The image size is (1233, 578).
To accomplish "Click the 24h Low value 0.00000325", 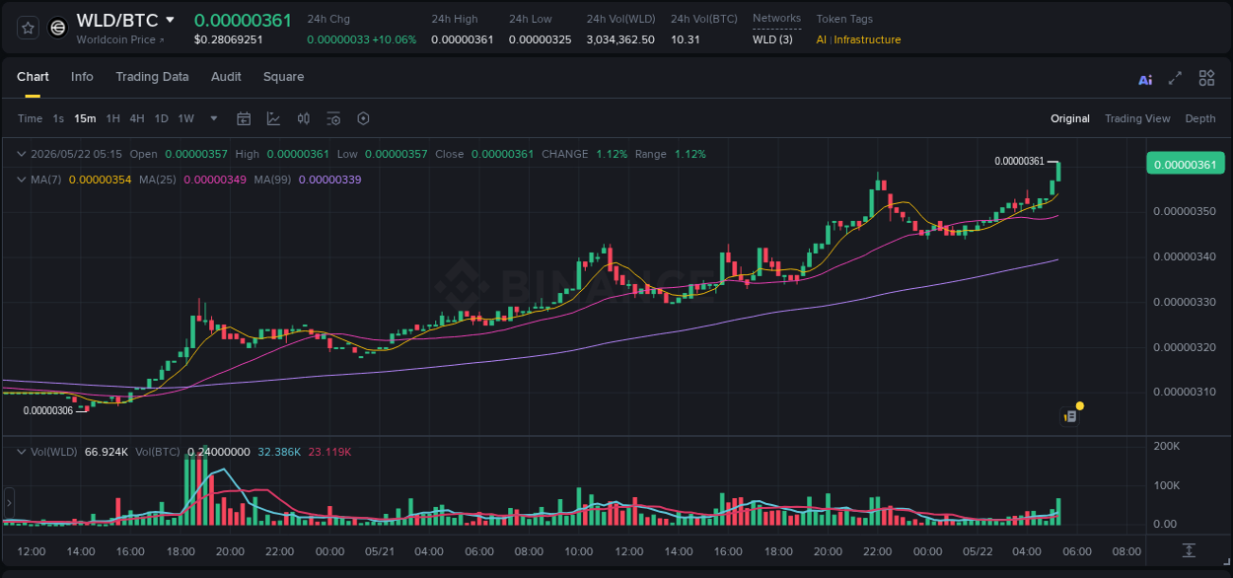I will click(x=540, y=39).
